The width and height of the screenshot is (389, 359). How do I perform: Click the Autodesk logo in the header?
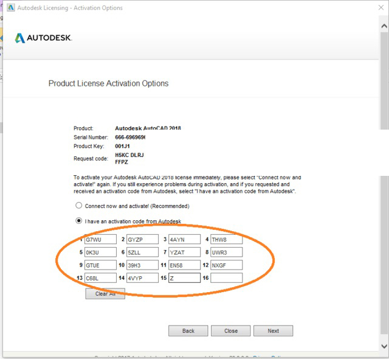(43, 38)
